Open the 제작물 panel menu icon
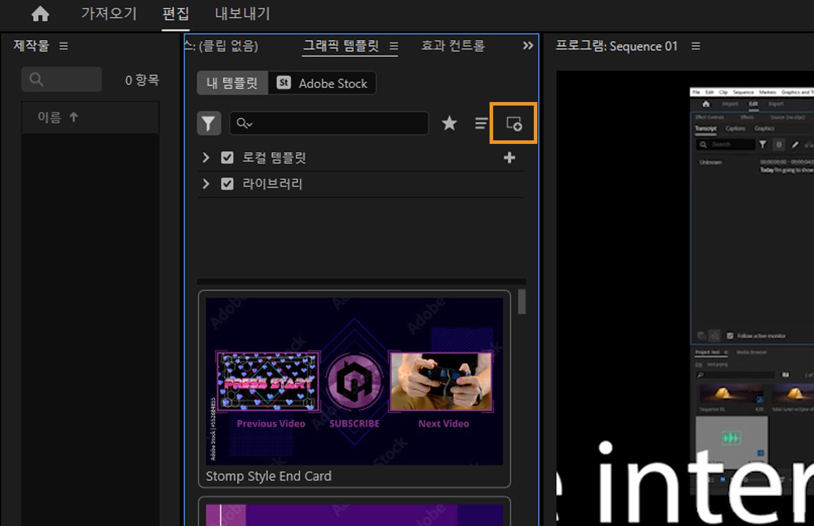The image size is (814, 526). tap(63, 45)
